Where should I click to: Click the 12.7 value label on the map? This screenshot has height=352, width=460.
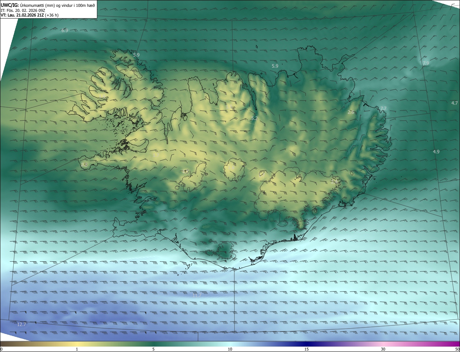tap(22, 324)
